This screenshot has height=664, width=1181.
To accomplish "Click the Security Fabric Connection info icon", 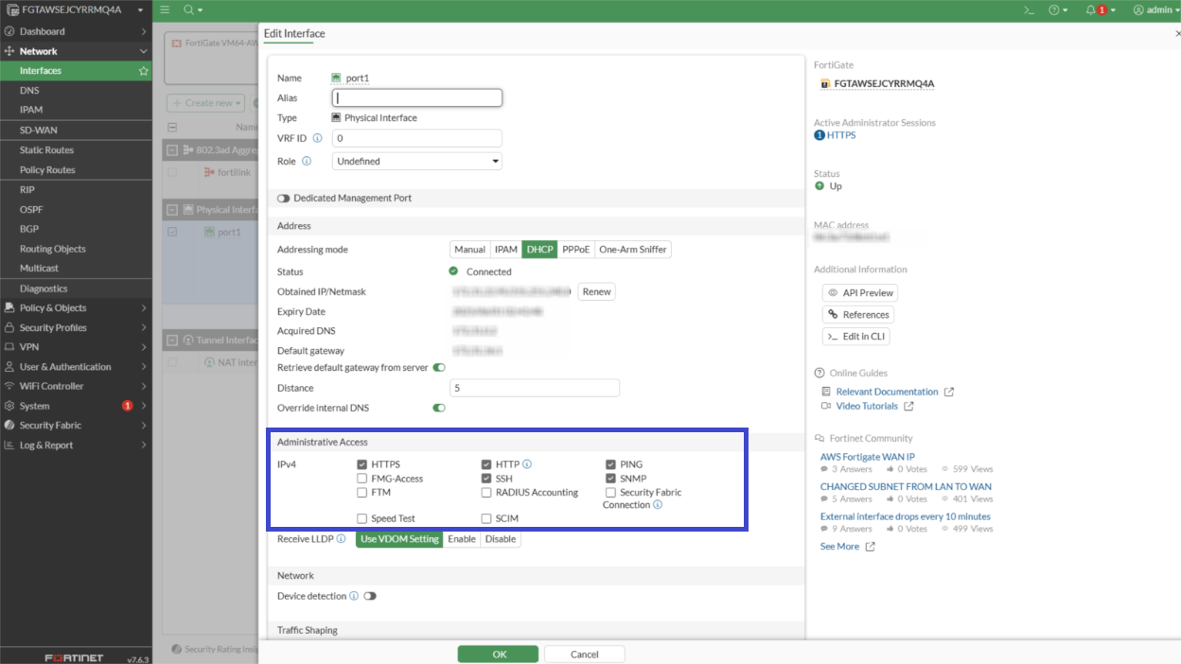I will [658, 505].
